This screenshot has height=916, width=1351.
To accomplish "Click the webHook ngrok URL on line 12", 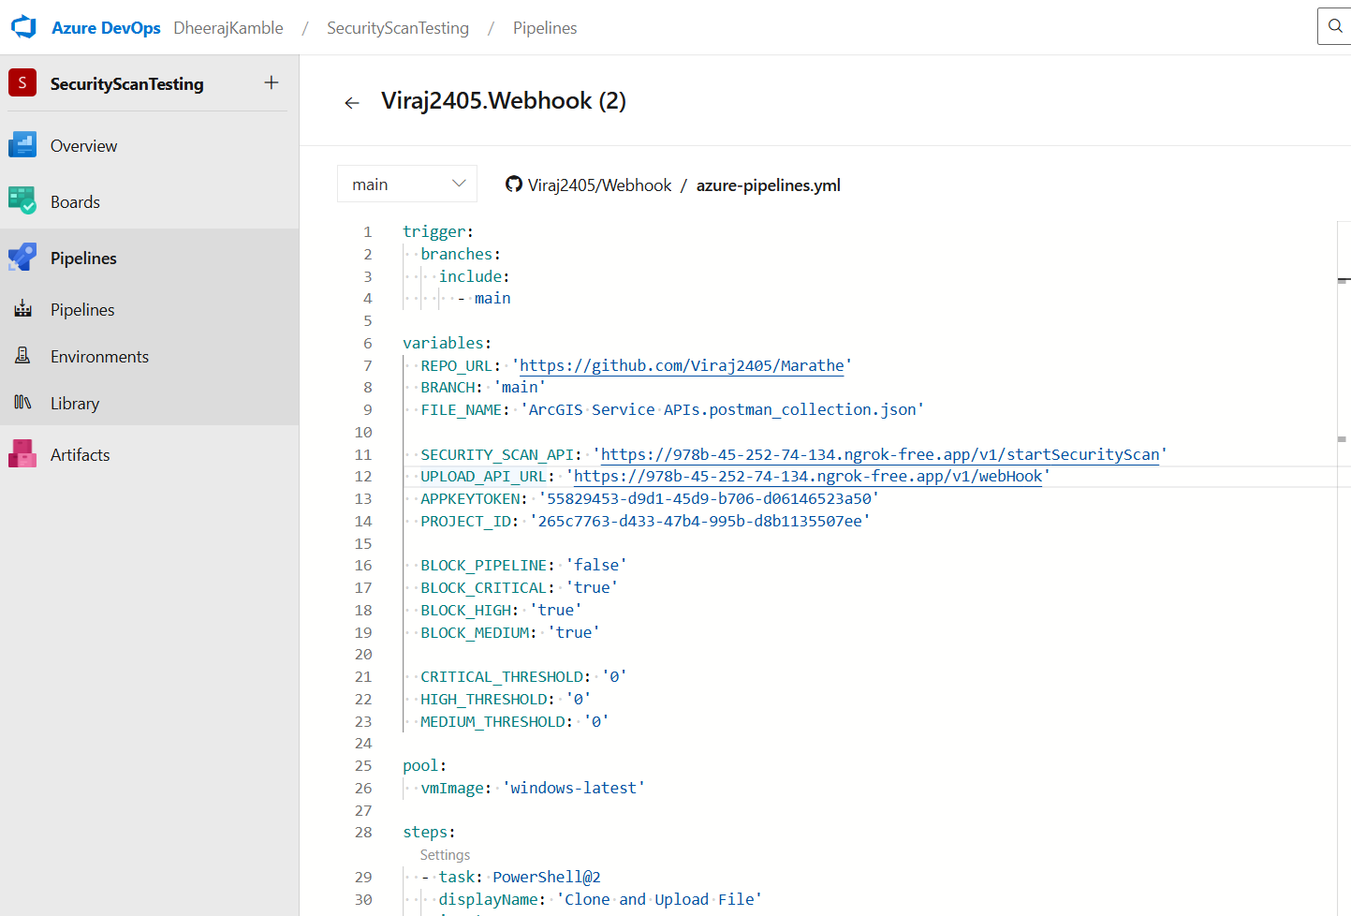I will [x=808, y=476].
